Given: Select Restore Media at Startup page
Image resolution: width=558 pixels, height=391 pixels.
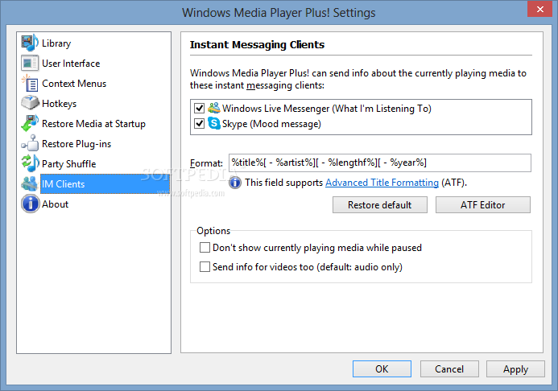Looking at the screenshot, I should click(x=93, y=124).
